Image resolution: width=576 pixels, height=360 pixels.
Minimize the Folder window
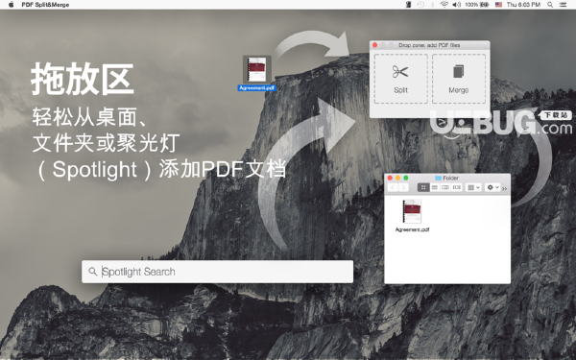397,178
